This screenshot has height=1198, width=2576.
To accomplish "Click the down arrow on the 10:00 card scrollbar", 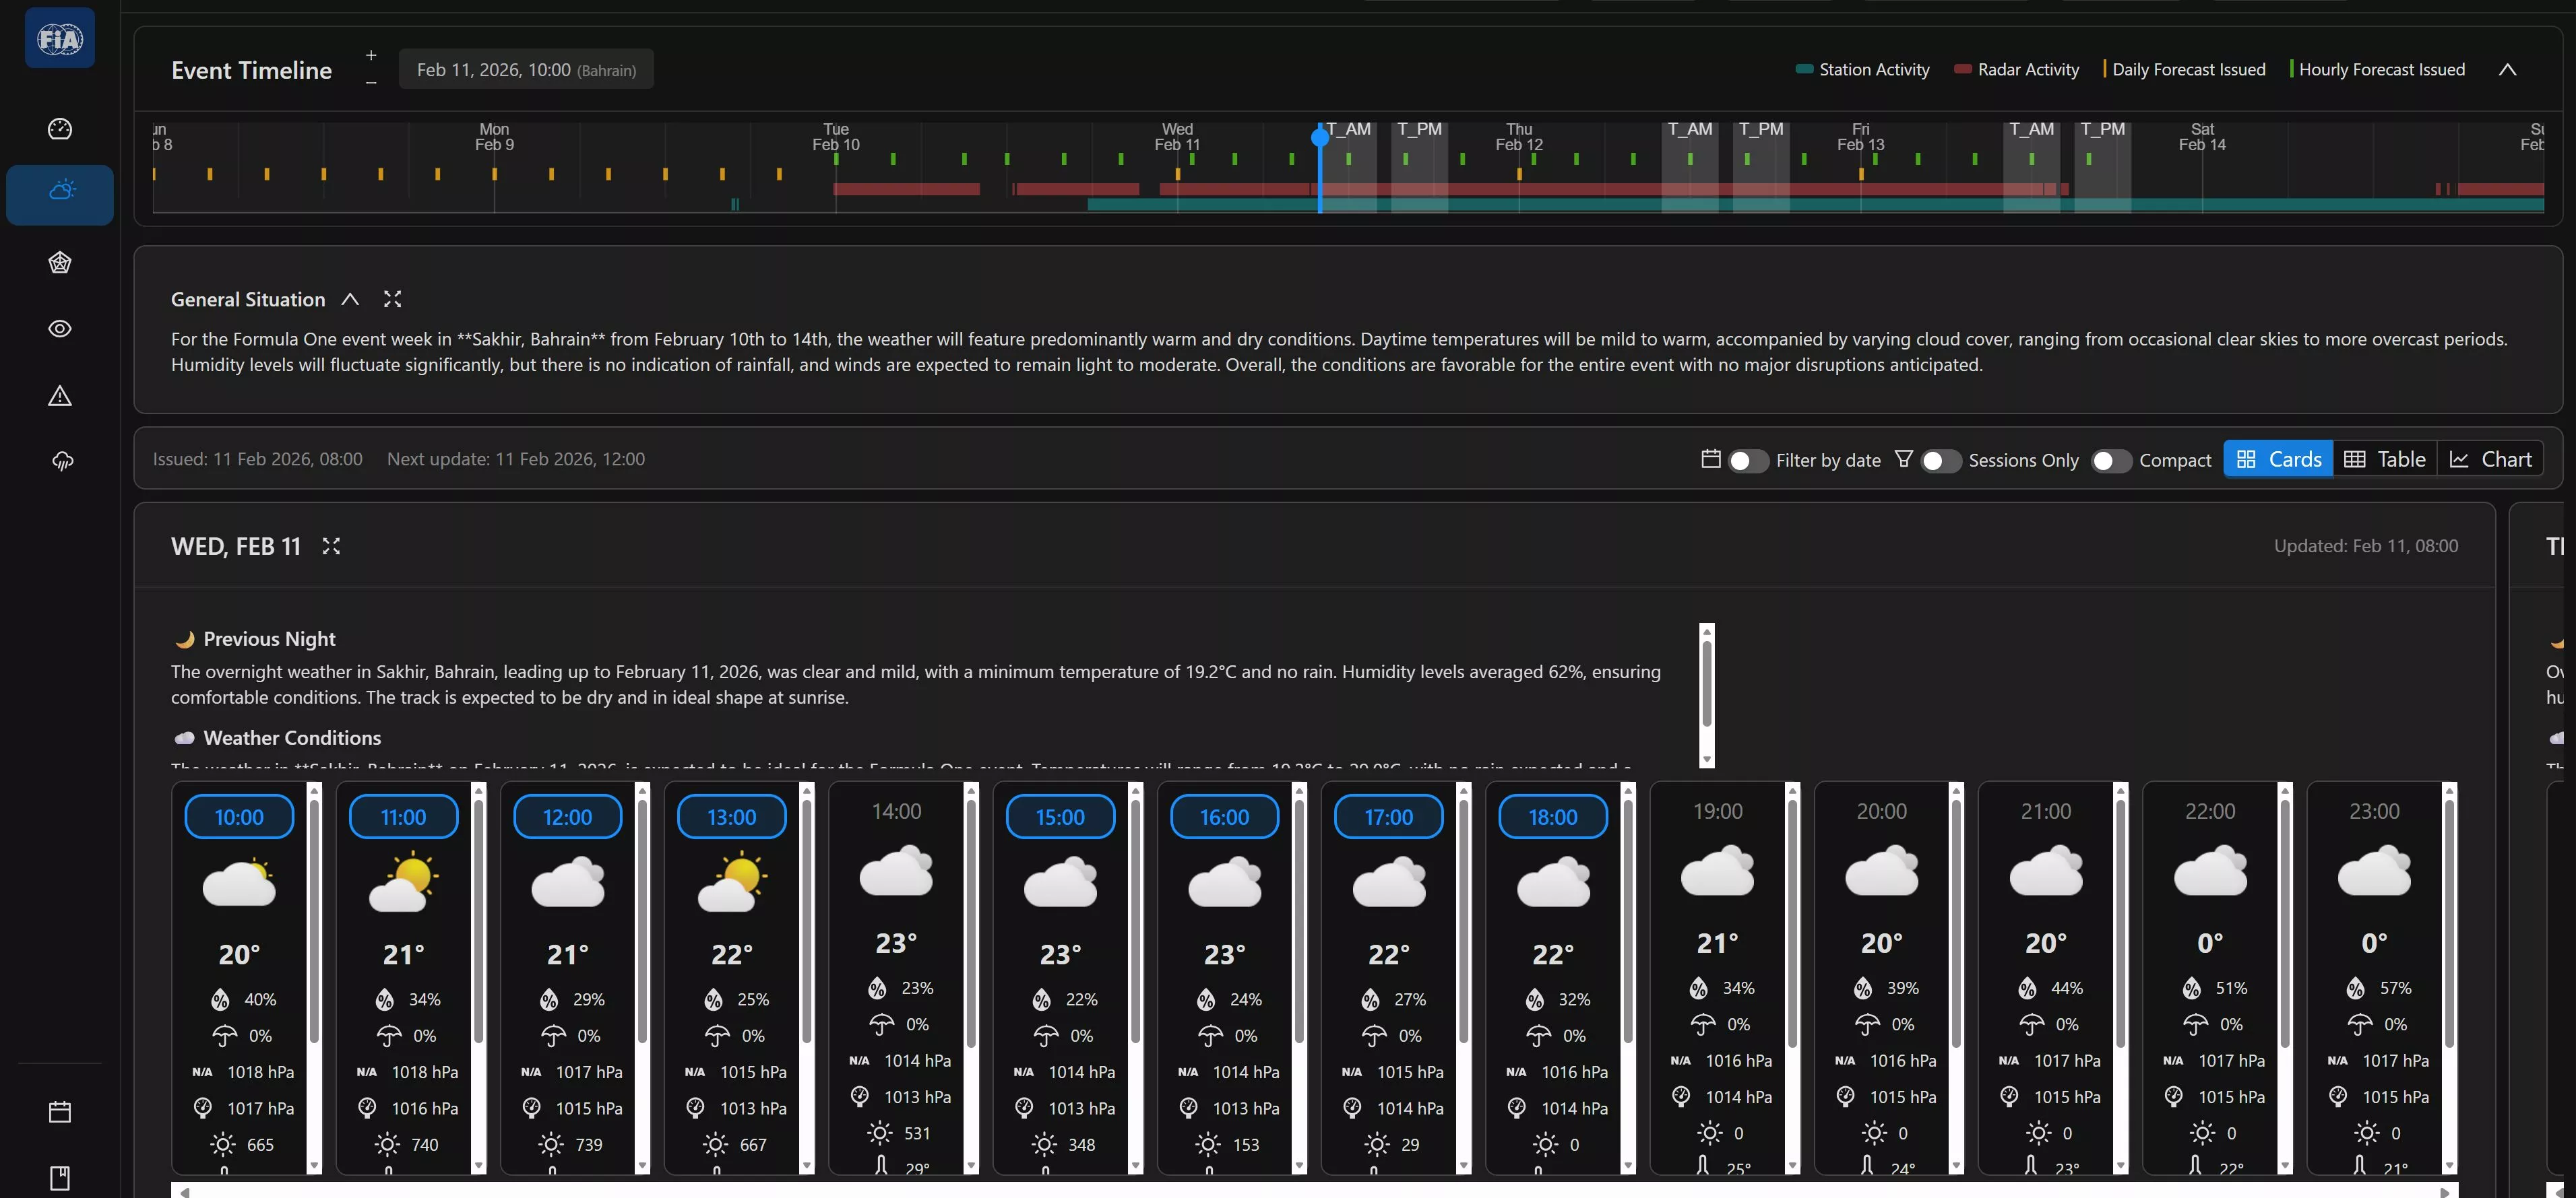I will [x=314, y=1166].
